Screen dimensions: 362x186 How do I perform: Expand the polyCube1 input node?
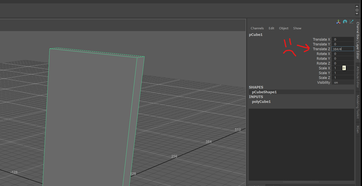[261, 102]
